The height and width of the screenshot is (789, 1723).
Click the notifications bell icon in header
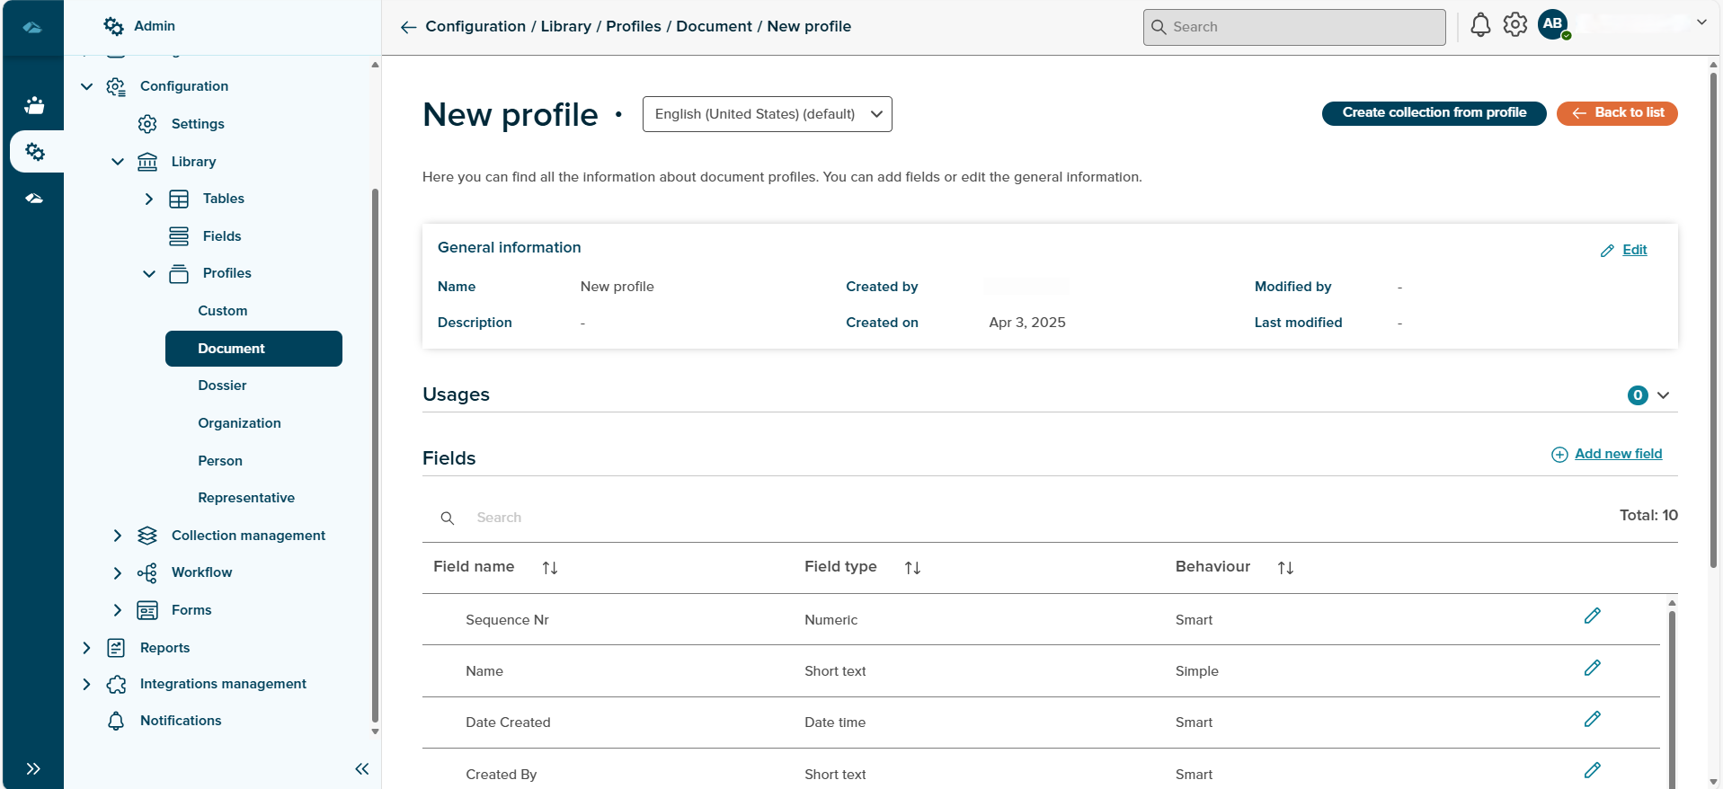(1479, 25)
